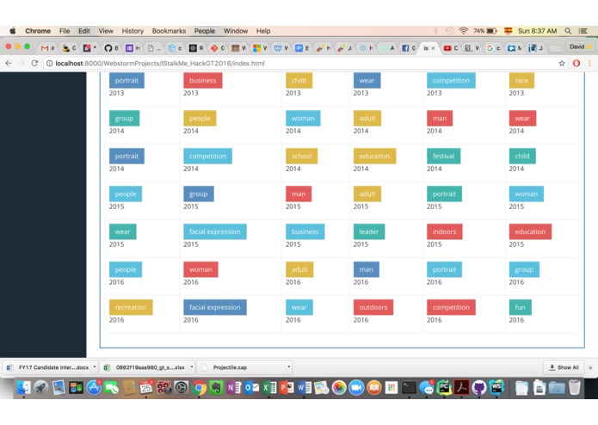
Task: Click the leader 2015 tag
Action: pyautogui.click(x=369, y=231)
